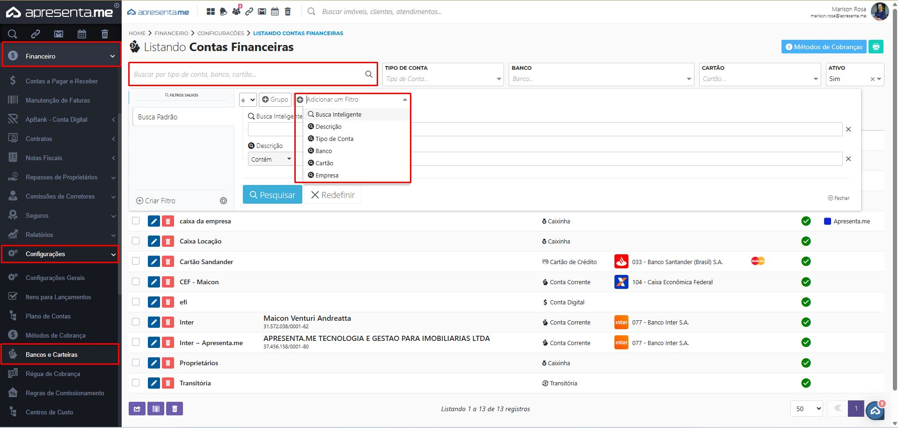Click the bulk delete button below the list
Viewport: 898px width, 428px height.
coord(175,409)
